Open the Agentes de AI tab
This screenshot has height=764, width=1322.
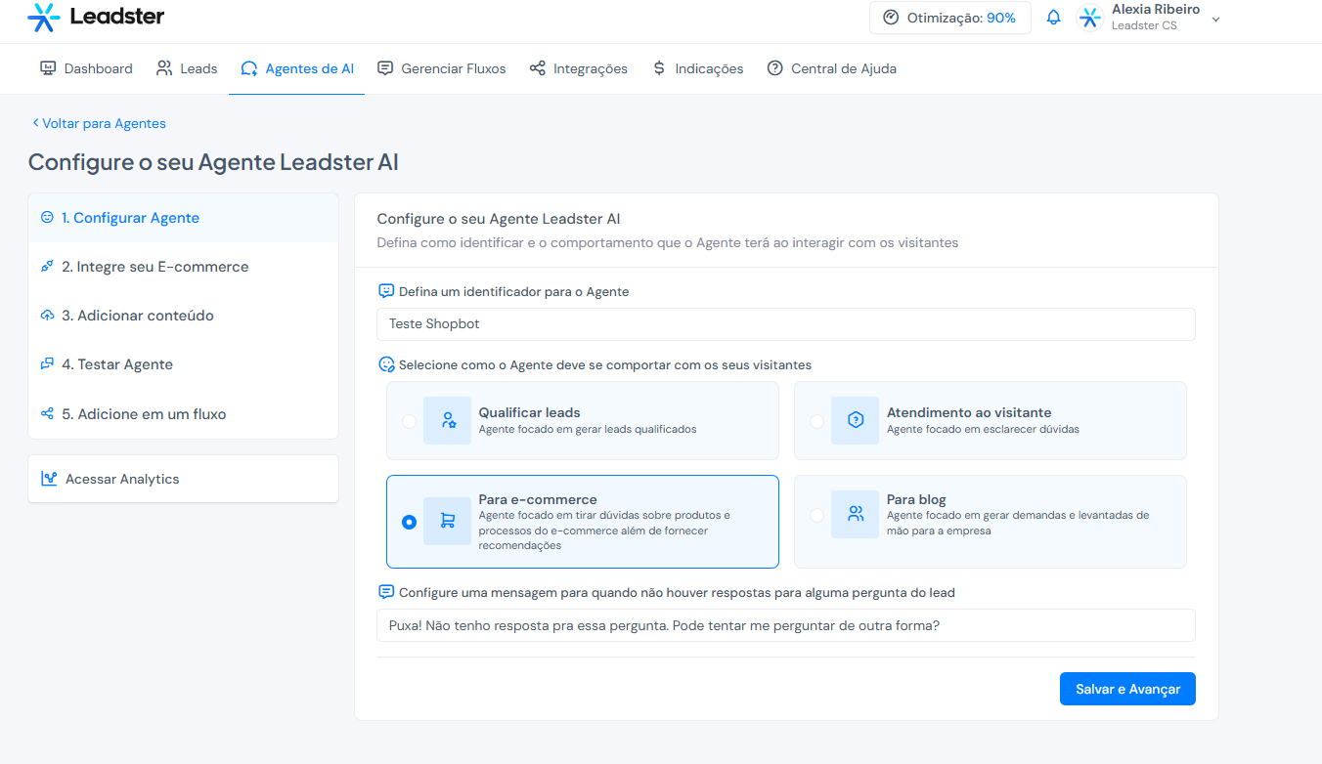(297, 68)
